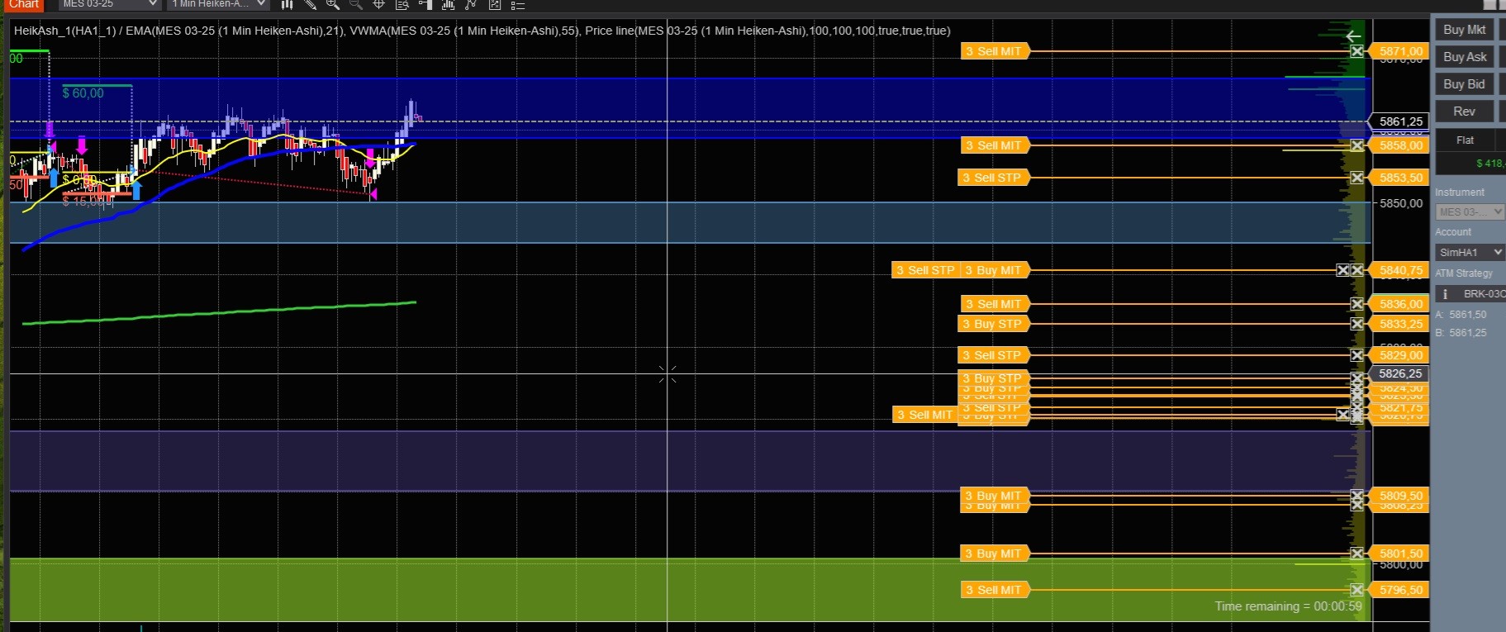
Task: Click the list-style toolbar icon
Action: click(518, 5)
